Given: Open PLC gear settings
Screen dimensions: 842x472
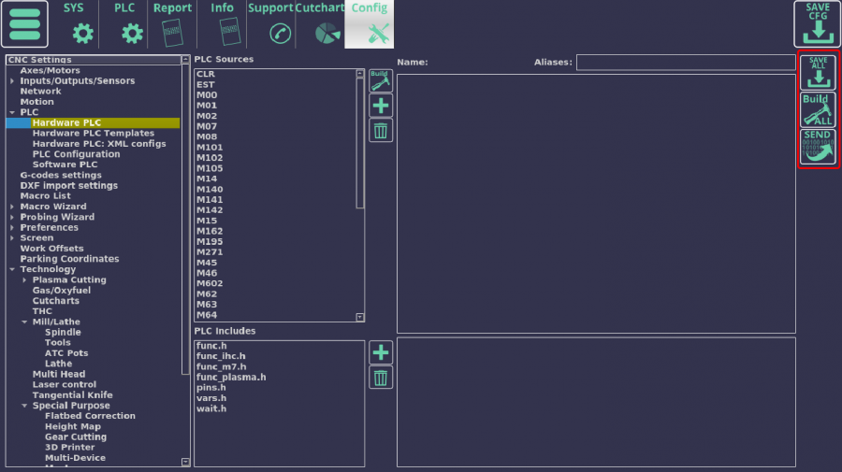Looking at the screenshot, I should (x=132, y=34).
